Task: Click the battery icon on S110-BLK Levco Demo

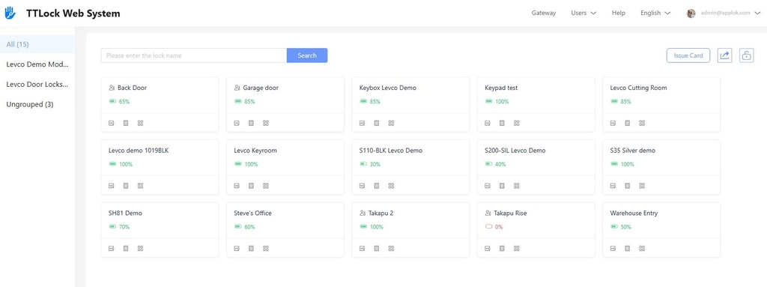Action: point(363,164)
